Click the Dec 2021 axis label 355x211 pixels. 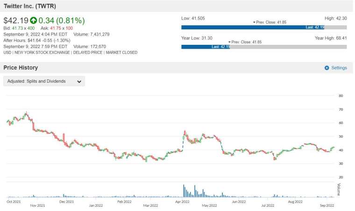point(66,202)
